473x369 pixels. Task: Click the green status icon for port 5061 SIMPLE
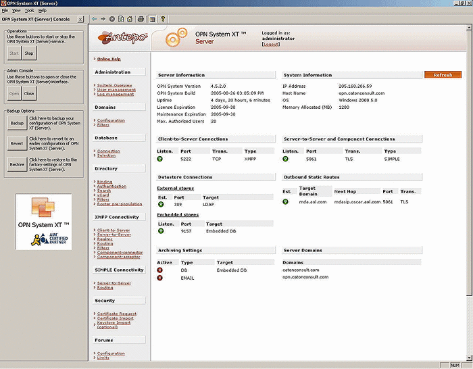[x=285, y=159]
